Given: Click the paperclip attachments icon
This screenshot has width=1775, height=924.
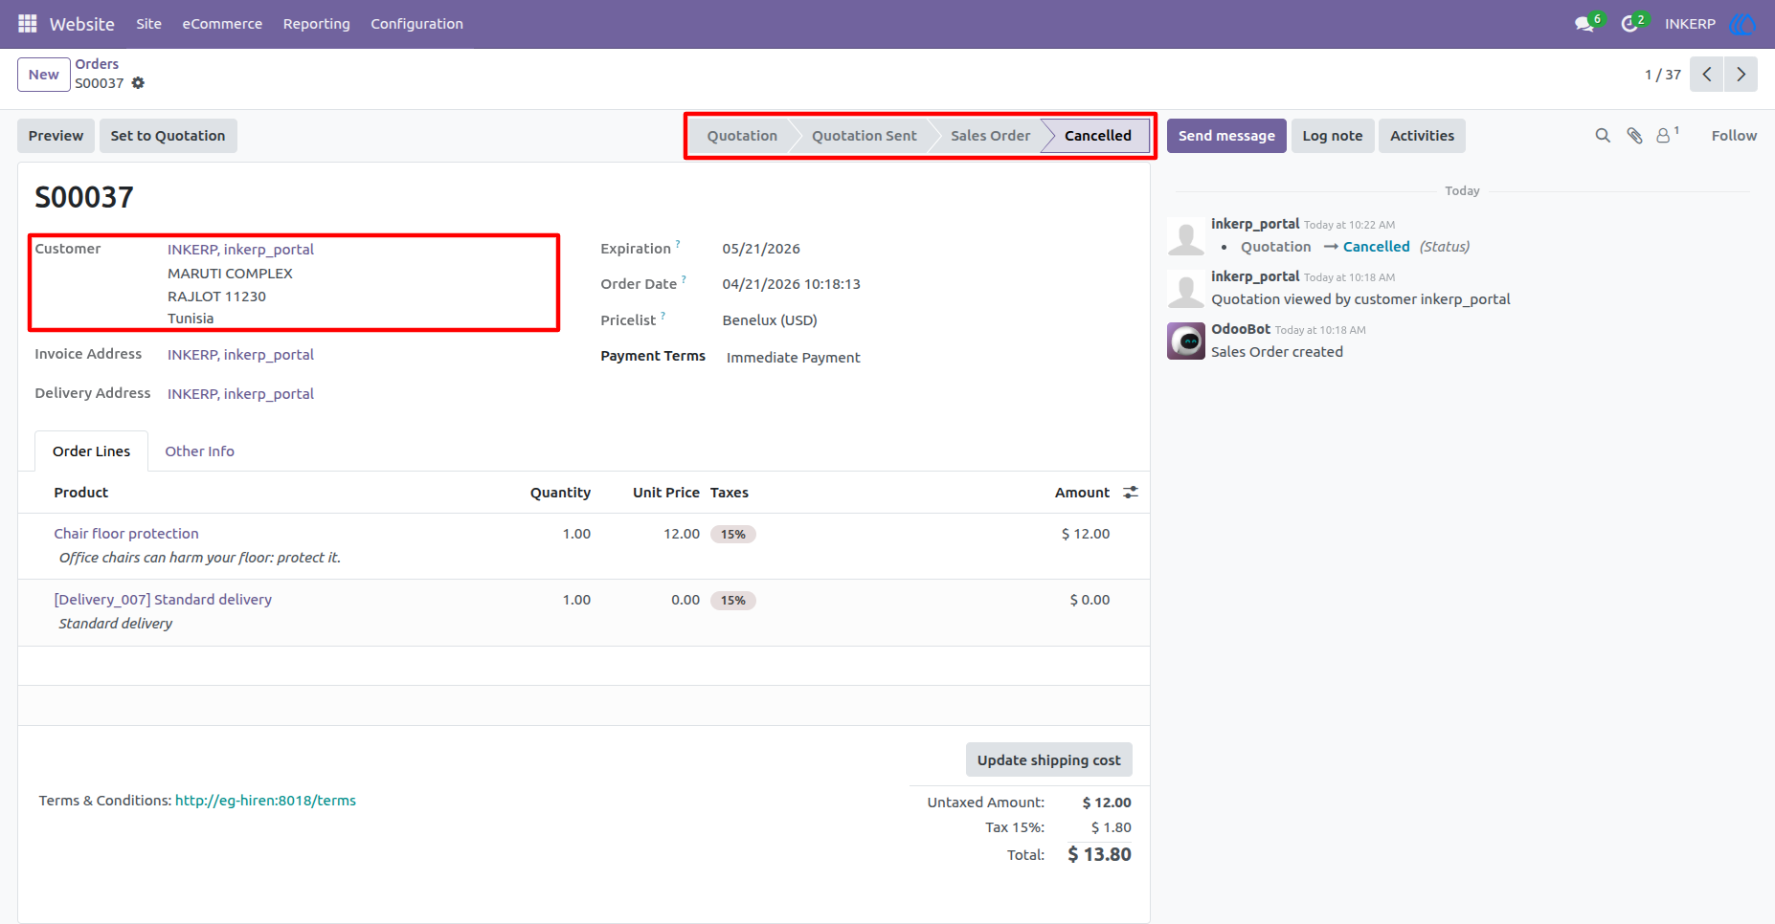Looking at the screenshot, I should click(x=1634, y=136).
